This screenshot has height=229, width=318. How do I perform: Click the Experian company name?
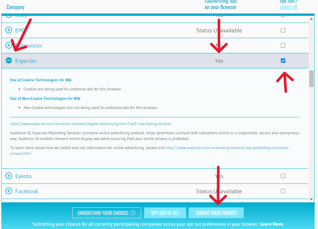click(26, 61)
